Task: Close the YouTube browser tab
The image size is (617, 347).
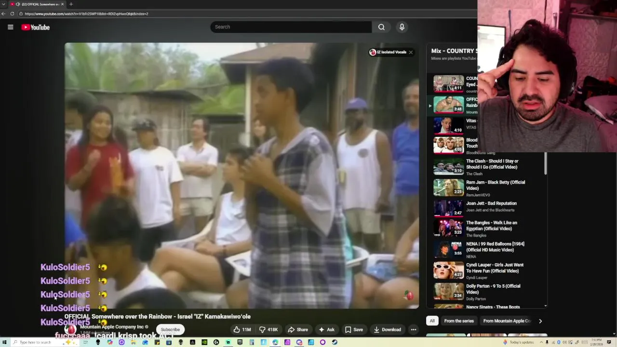Action: click(62, 4)
